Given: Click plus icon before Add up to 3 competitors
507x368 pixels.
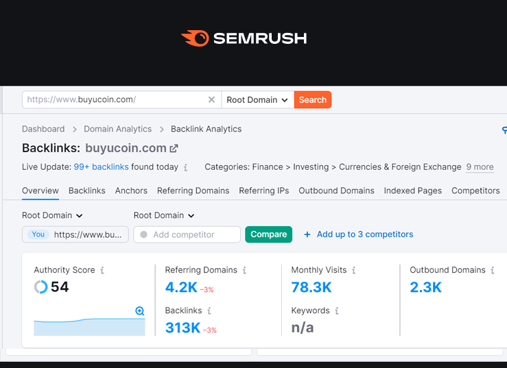Looking at the screenshot, I should [x=307, y=234].
